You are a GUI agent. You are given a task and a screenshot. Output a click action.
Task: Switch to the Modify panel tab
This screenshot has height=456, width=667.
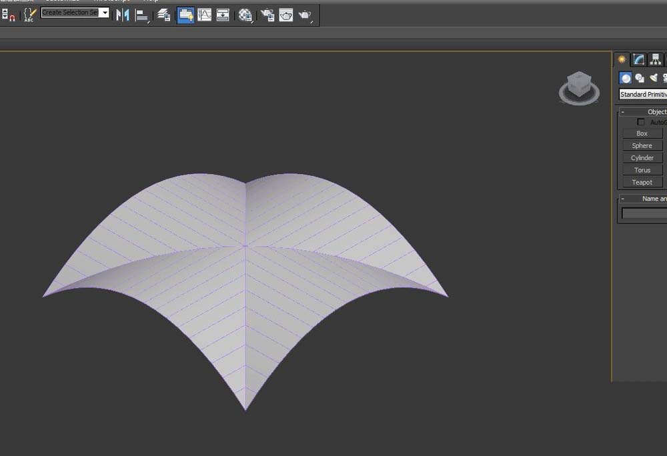(638, 59)
